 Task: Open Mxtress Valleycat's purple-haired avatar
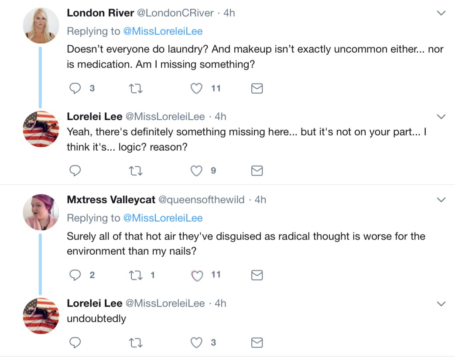point(41,212)
